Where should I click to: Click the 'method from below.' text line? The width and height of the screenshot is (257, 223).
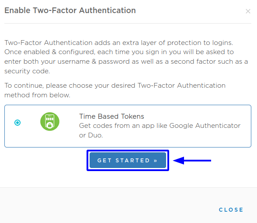[x=38, y=95]
